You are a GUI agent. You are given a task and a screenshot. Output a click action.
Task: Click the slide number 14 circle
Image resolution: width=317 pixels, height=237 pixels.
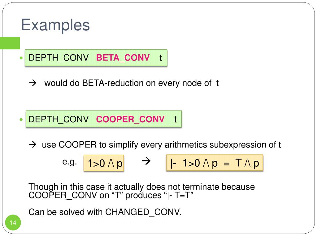[x=13, y=222]
